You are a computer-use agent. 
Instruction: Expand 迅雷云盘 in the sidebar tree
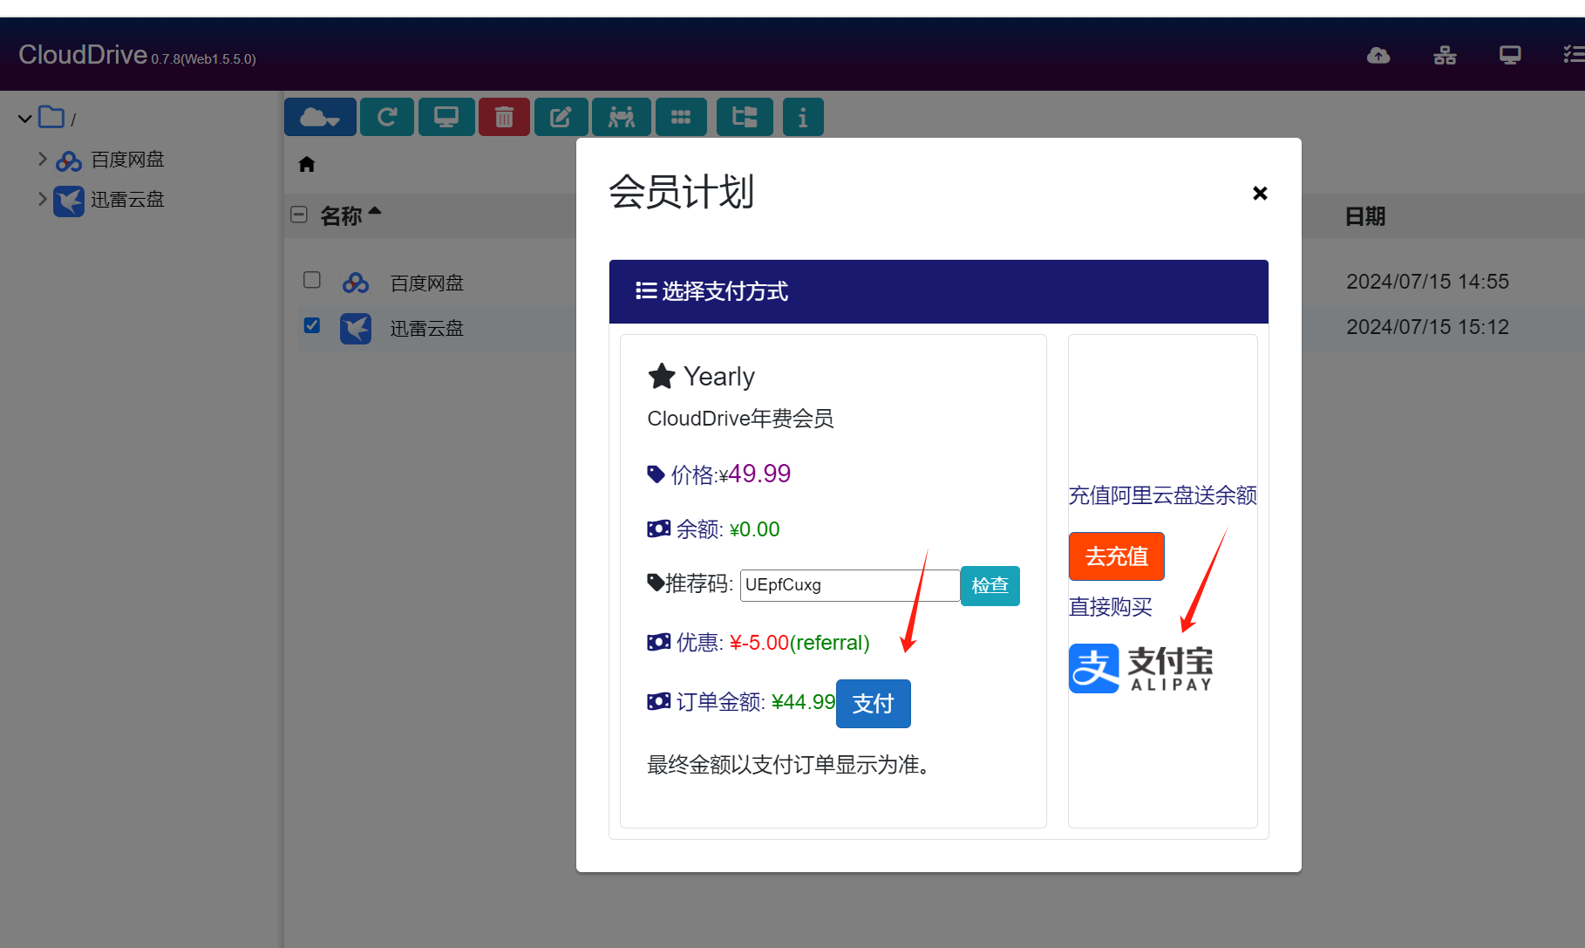pos(42,199)
